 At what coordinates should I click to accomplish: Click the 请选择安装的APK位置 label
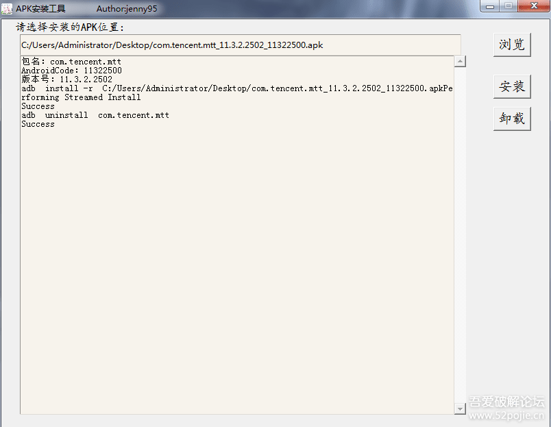[x=70, y=27]
